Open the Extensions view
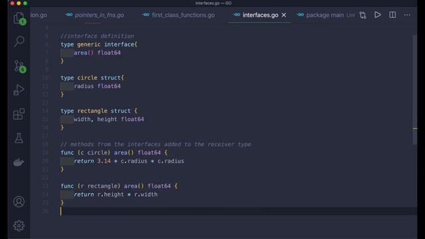The height and width of the screenshot is (239, 425). (19, 114)
